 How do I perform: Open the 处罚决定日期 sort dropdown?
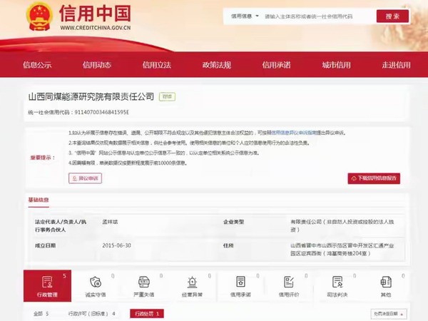(x=389, y=314)
